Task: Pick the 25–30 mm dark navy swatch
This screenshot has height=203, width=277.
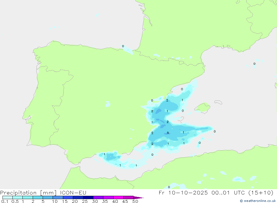Action: (x=88, y=197)
